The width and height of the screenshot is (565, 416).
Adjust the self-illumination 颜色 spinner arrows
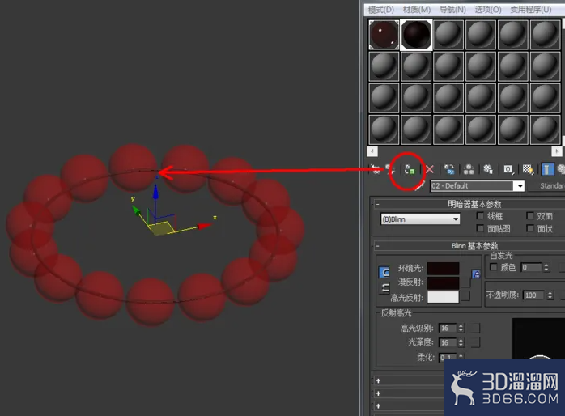546,267
